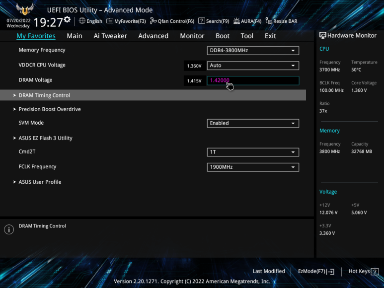Screen dimensions: 384x288
Task: Open the Main tab
Action: (75, 36)
